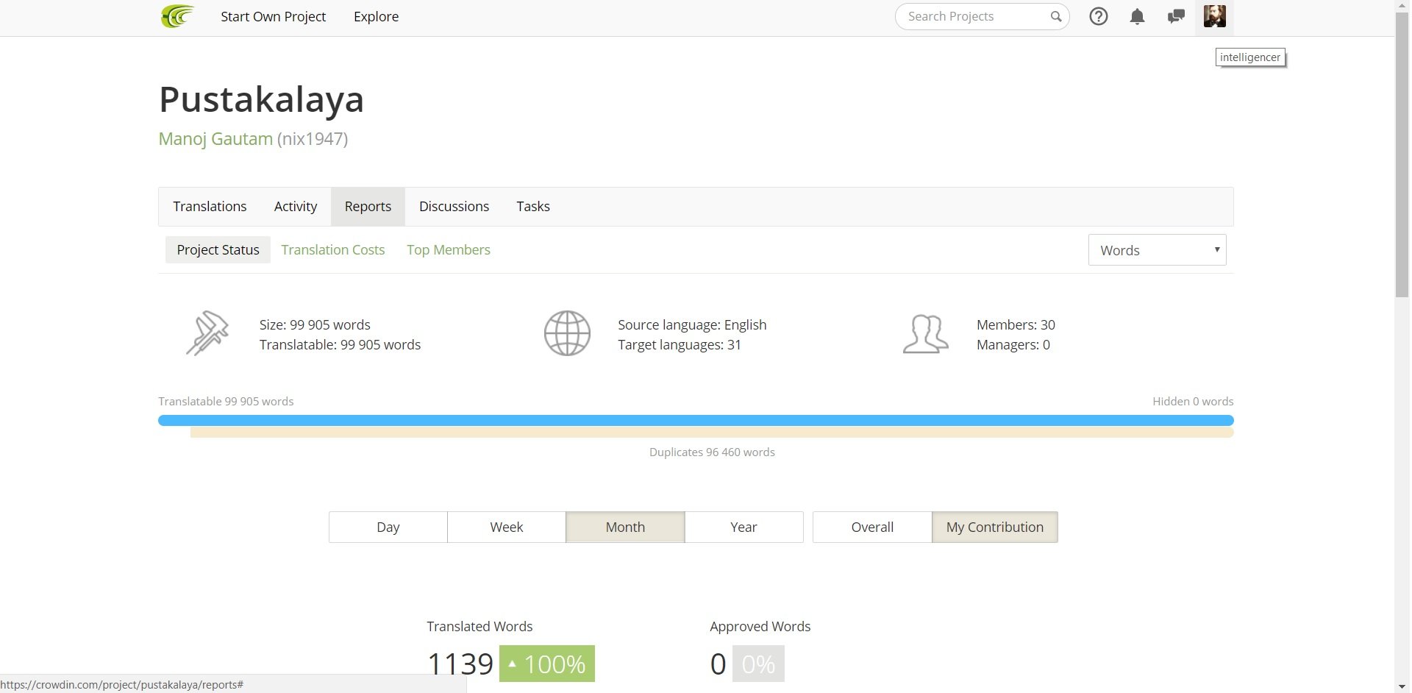
Task: Open the messages chat bubbles icon
Action: pyautogui.click(x=1176, y=16)
